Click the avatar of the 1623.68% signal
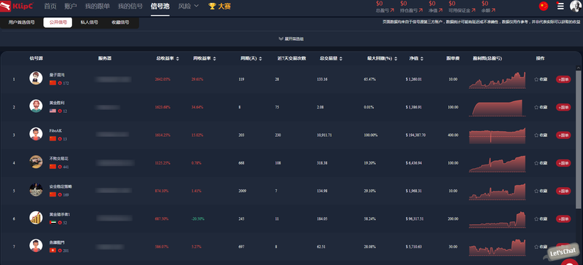The height and width of the screenshot is (265, 583). click(x=36, y=106)
